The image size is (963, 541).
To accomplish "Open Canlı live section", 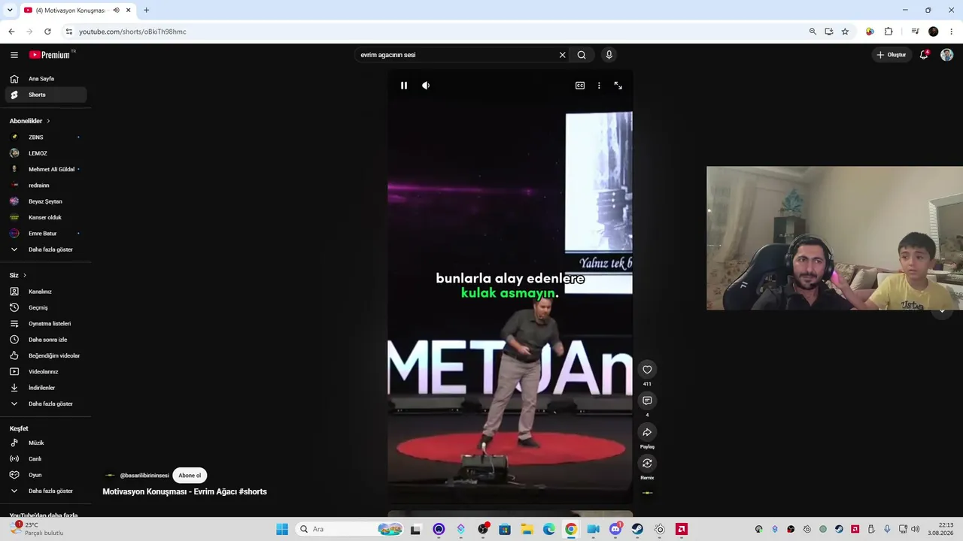I will 46,459.
